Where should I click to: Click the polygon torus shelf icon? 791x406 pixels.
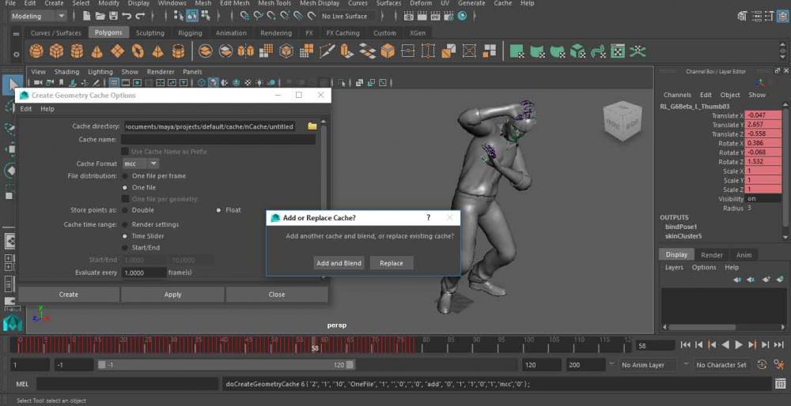click(x=138, y=51)
